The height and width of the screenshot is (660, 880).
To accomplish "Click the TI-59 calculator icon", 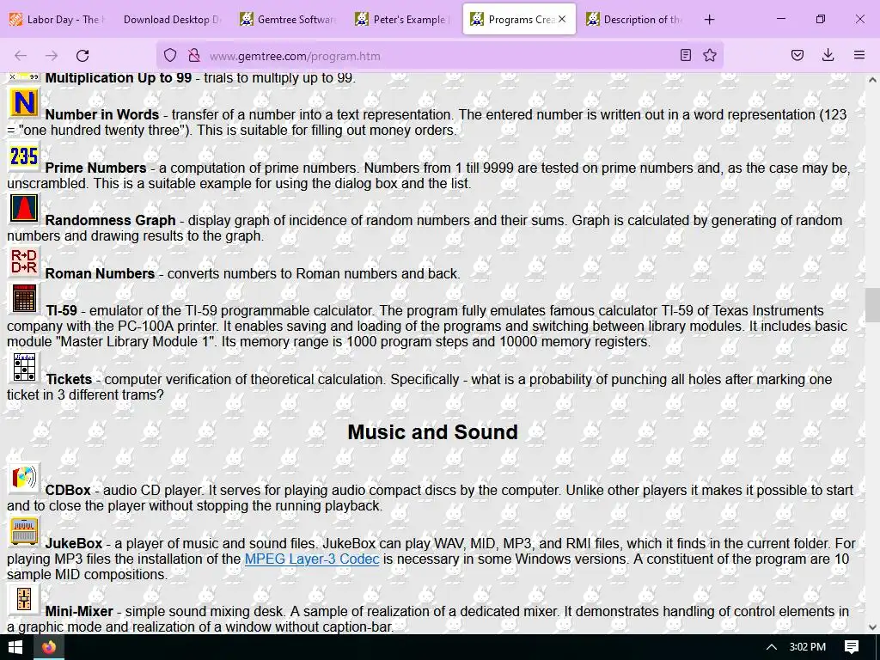I will pyautogui.click(x=24, y=298).
